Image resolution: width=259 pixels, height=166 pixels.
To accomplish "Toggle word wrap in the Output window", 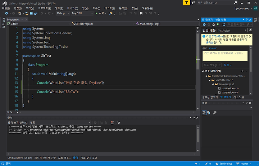I will coord(118,122).
